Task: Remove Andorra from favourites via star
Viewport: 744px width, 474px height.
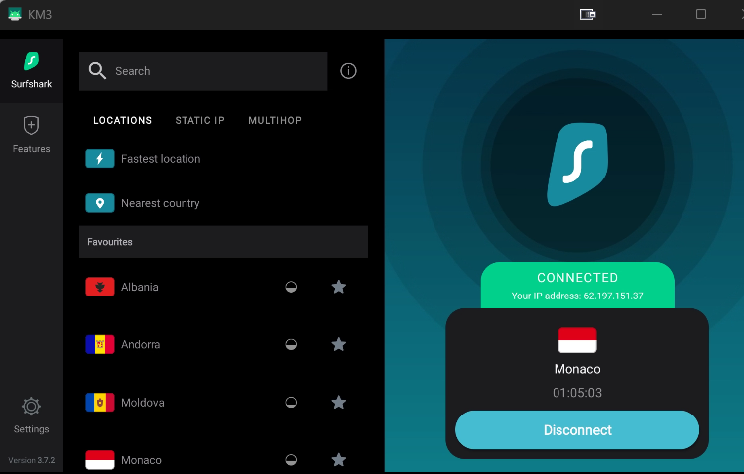Action: pos(339,344)
